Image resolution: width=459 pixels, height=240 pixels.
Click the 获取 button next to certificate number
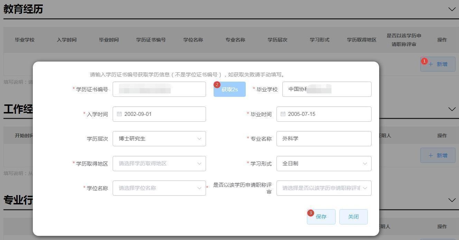[x=230, y=89]
